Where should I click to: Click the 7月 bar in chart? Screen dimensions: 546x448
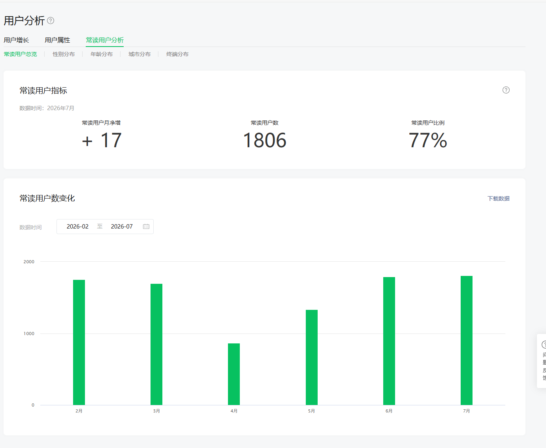pyautogui.click(x=467, y=340)
